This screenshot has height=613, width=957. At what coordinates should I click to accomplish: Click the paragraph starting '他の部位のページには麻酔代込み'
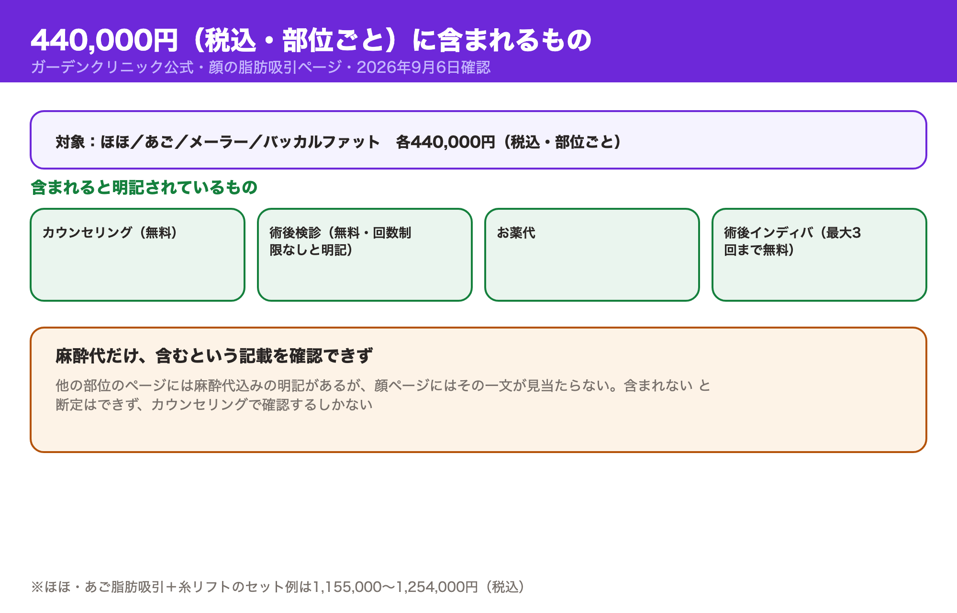pyautogui.click(x=383, y=395)
